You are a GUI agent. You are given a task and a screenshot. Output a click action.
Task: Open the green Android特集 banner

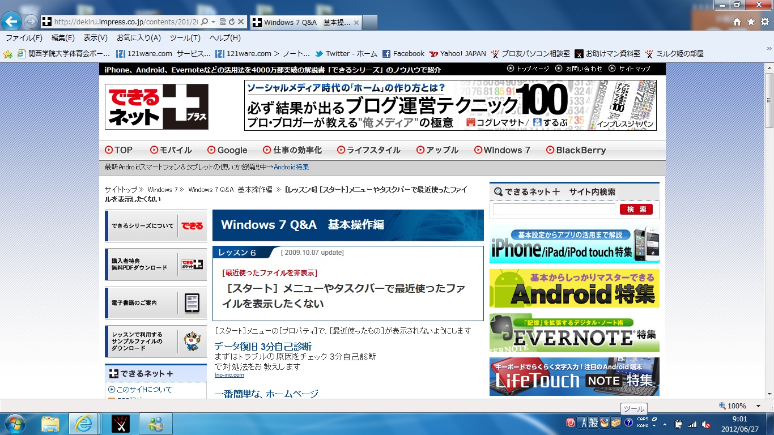pos(575,288)
